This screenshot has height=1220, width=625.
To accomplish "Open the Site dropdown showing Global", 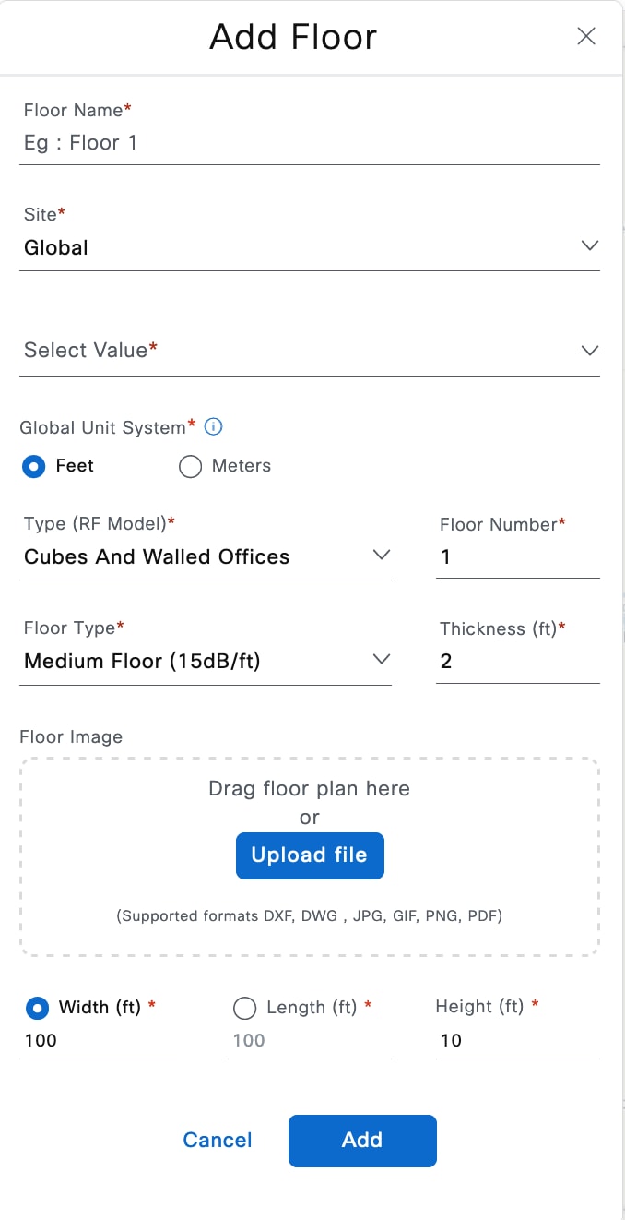I will click(x=309, y=247).
